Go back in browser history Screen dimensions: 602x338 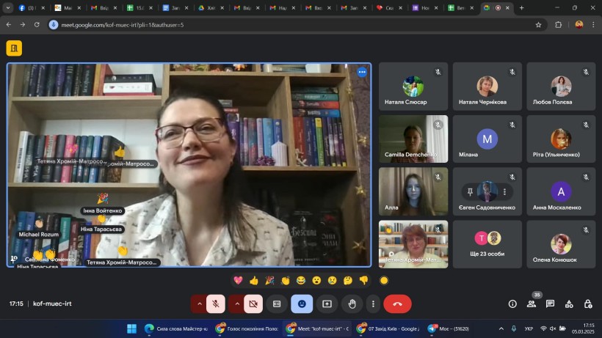(9, 24)
